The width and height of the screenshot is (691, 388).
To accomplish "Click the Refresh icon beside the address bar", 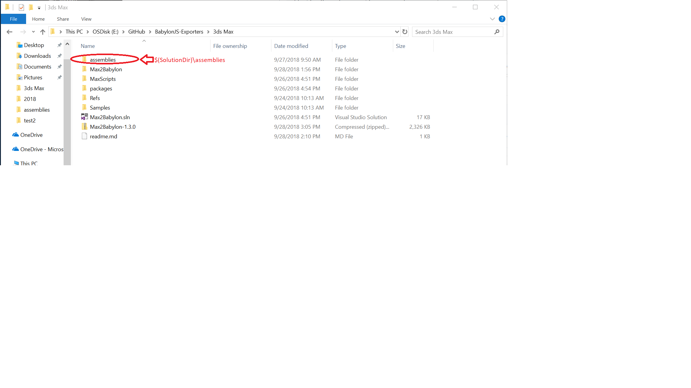I will pos(405,32).
